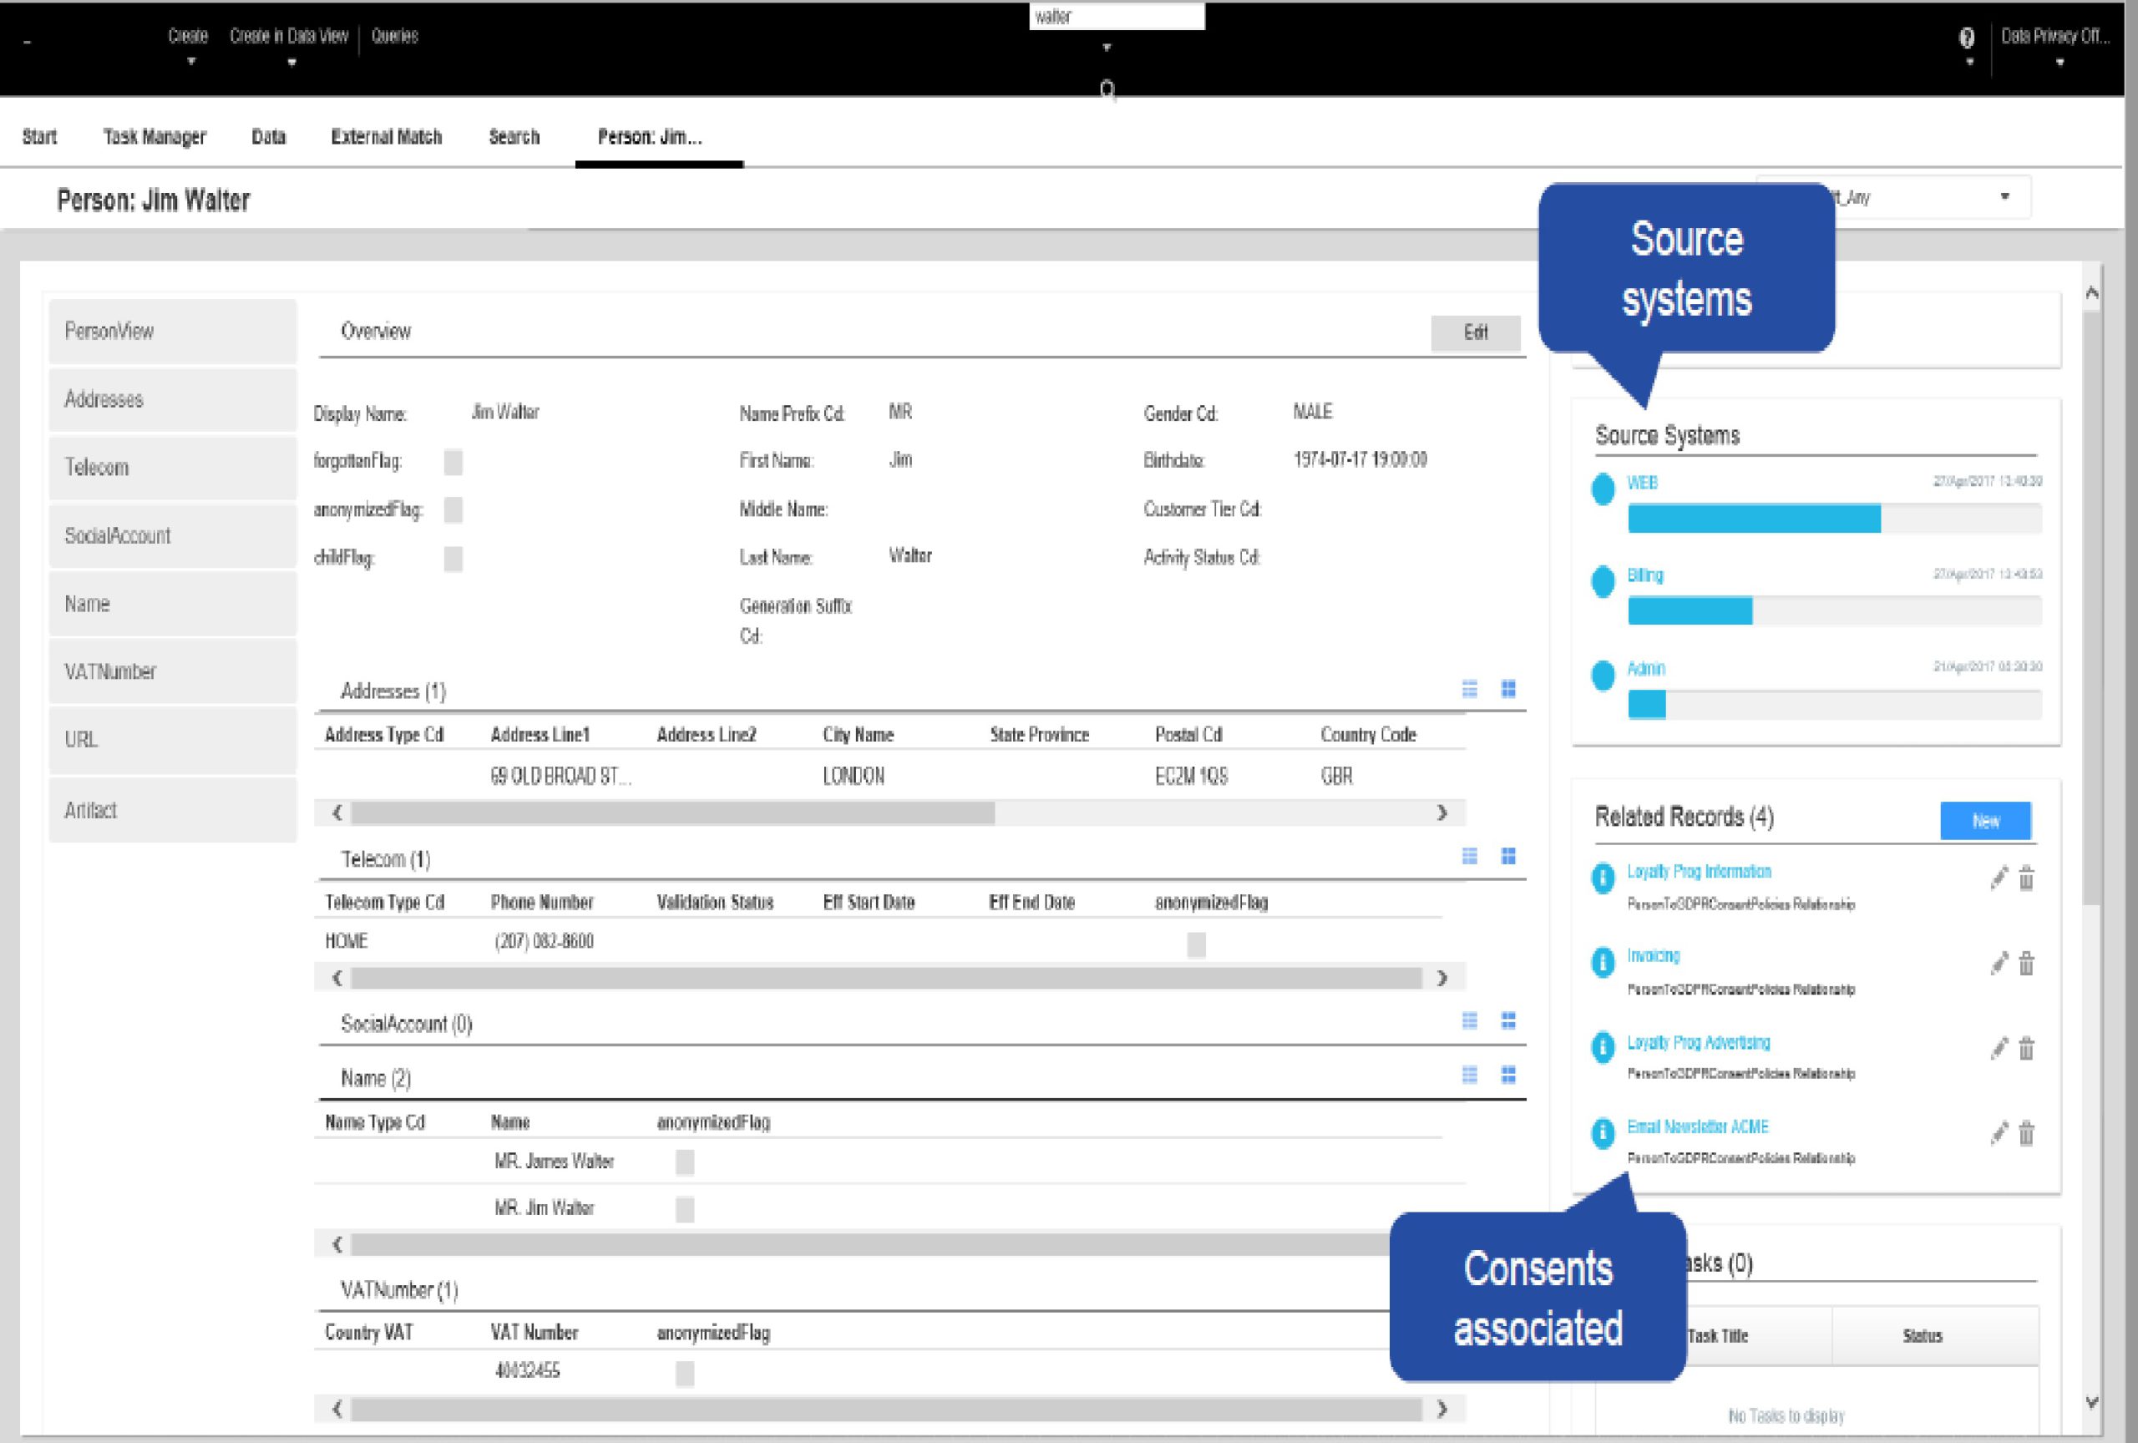The height and width of the screenshot is (1443, 2138).
Task: Switch to the Task Manager tab
Action: 155,137
